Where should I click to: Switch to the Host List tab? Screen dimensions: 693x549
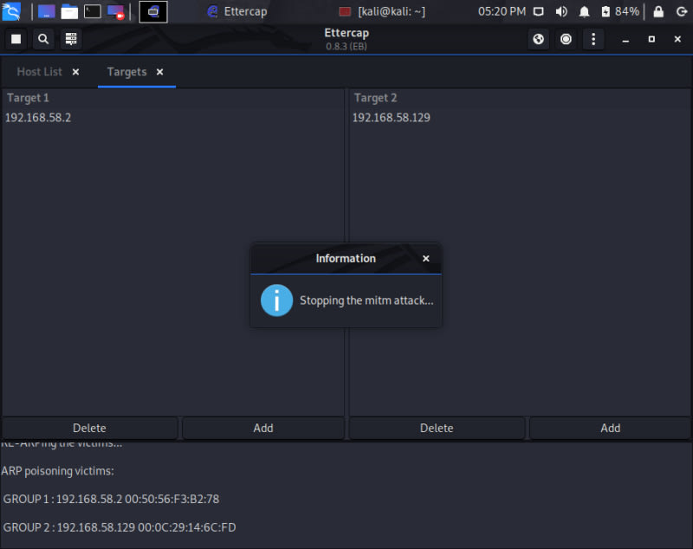click(39, 72)
